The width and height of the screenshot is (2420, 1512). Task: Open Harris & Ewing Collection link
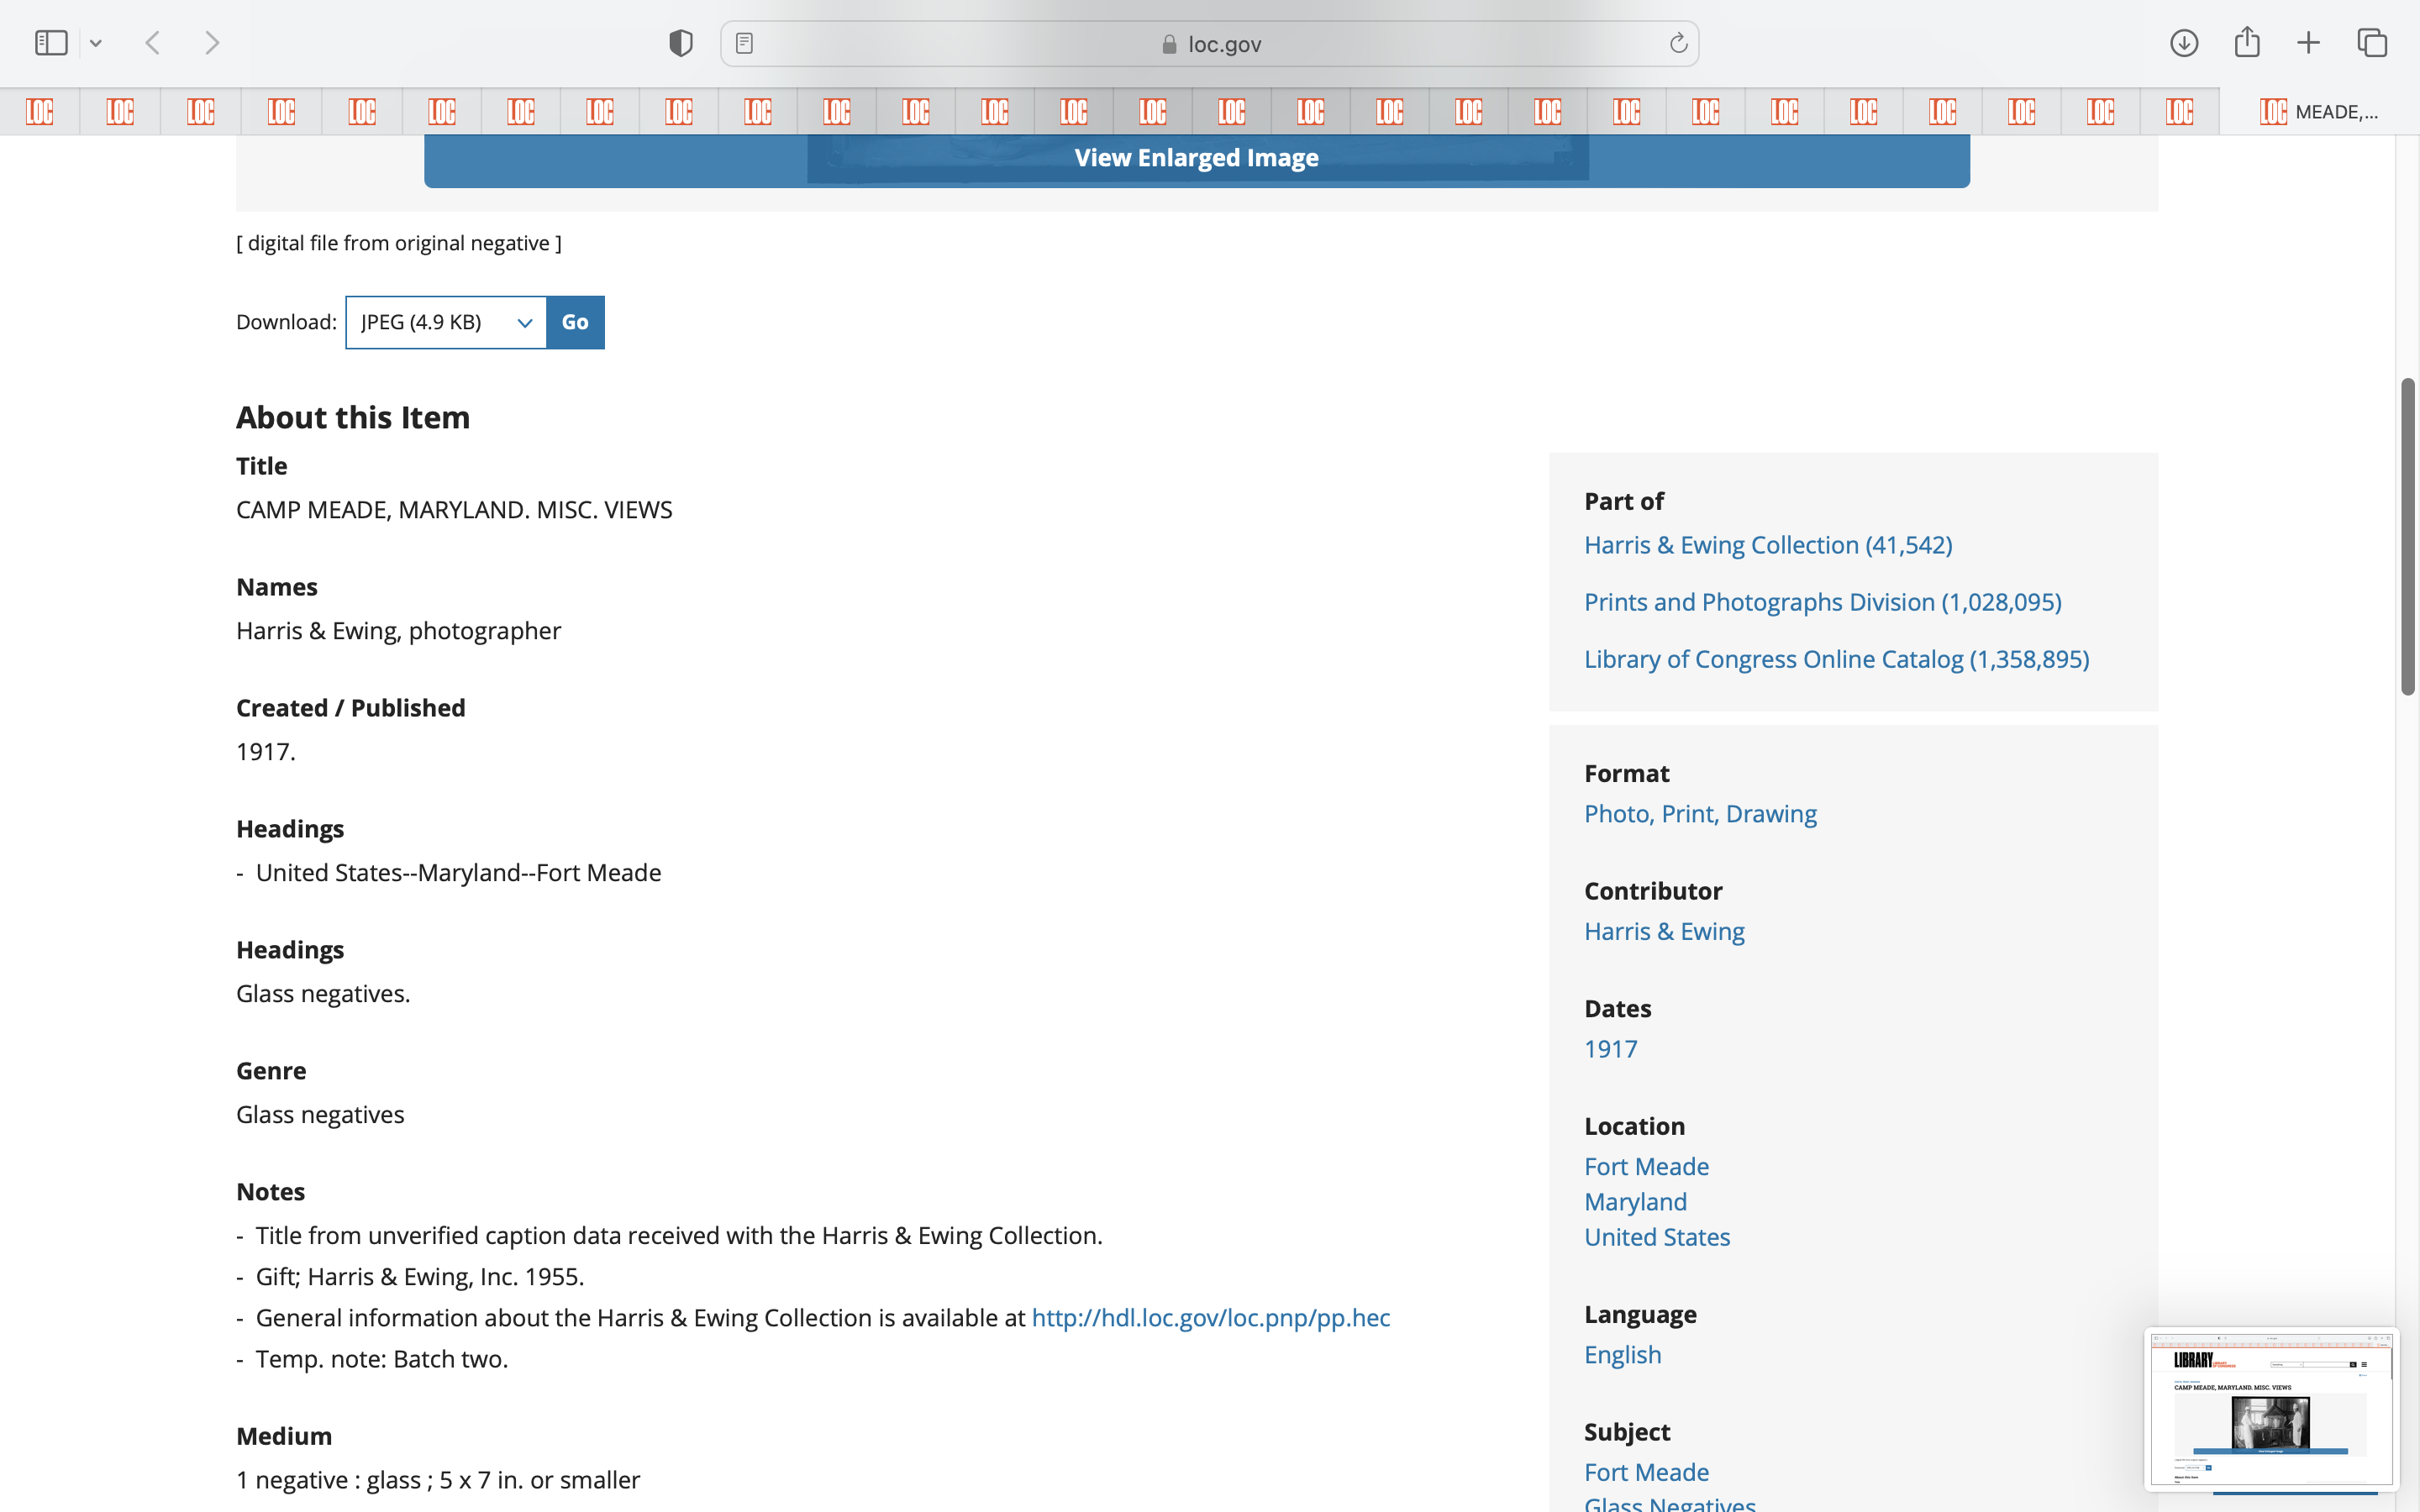point(1767,545)
